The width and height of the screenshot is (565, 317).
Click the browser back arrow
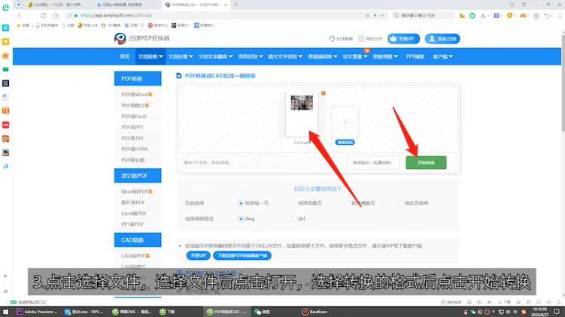20,16
